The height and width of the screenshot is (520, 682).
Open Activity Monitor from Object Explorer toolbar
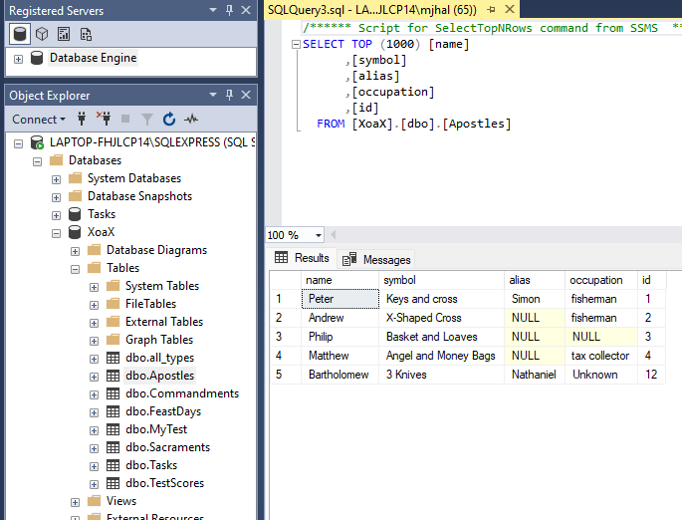190,119
